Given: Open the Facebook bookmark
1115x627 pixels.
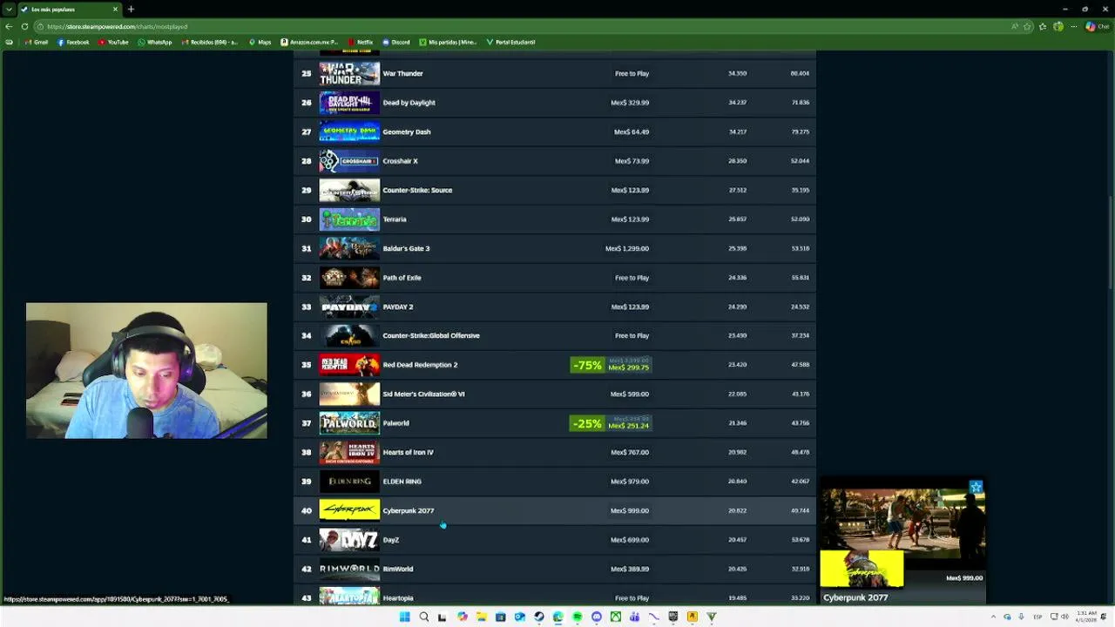Looking at the screenshot, I should (x=73, y=42).
